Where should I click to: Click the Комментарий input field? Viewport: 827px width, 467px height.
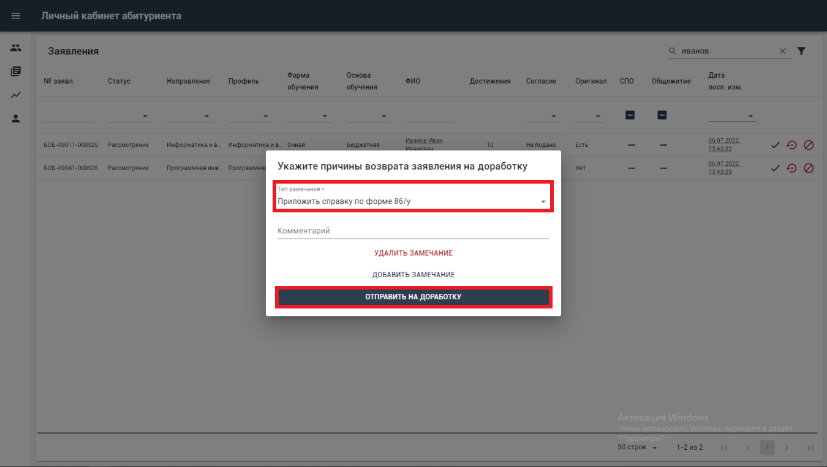click(413, 231)
